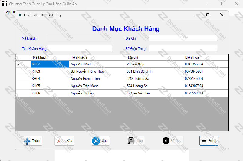Select address cell 574 Hoàng Sa
Image resolution: width=243 pixels, height=161 pixels.
(x=154, y=86)
